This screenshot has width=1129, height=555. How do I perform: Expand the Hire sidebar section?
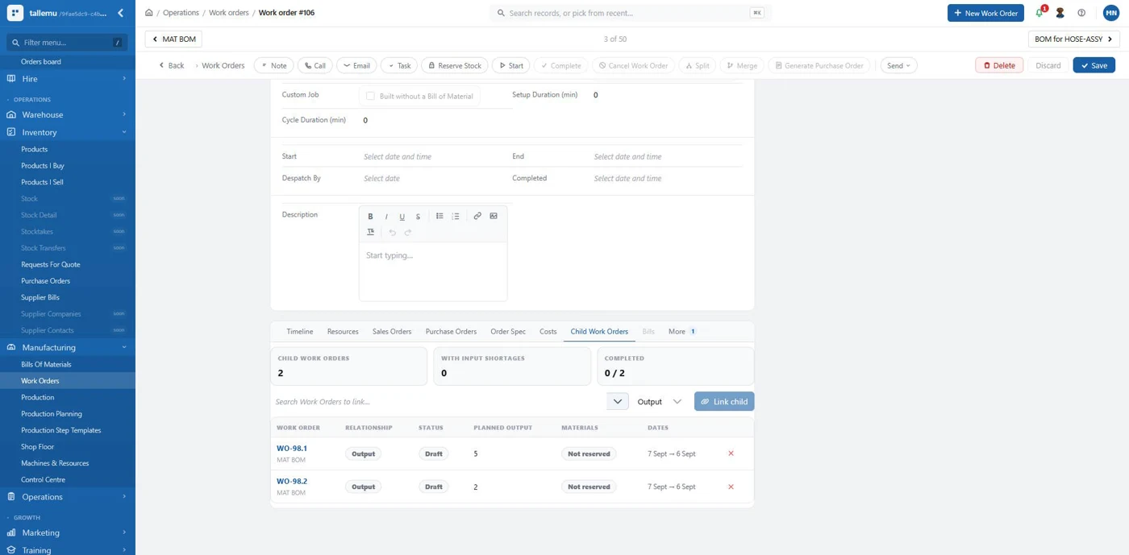pyautogui.click(x=68, y=79)
